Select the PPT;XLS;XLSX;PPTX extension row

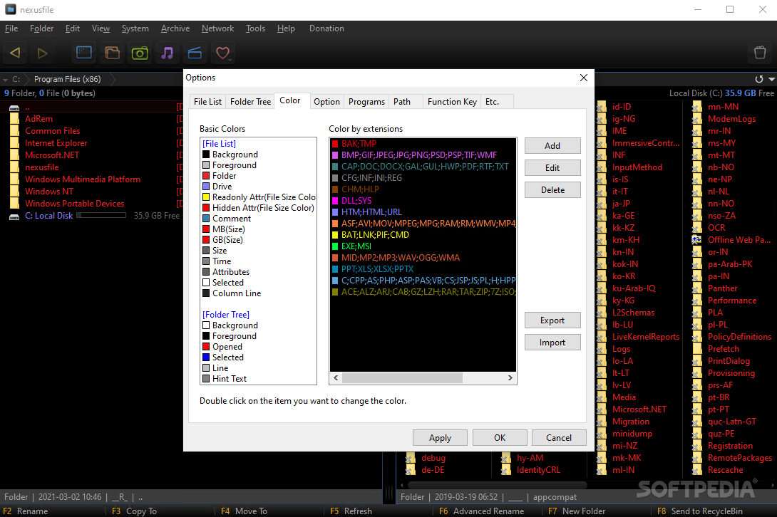coord(423,269)
